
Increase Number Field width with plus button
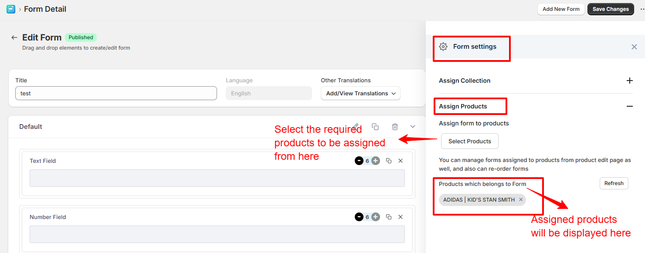coord(376,217)
